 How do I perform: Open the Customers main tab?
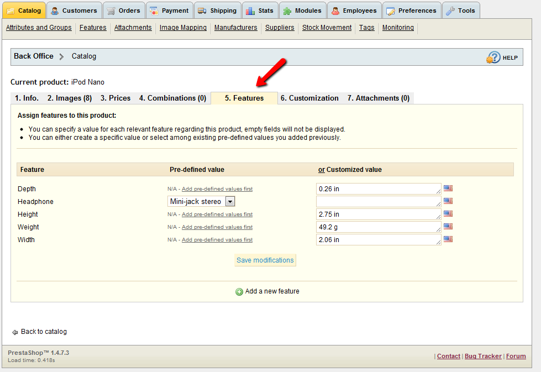(74, 11)
